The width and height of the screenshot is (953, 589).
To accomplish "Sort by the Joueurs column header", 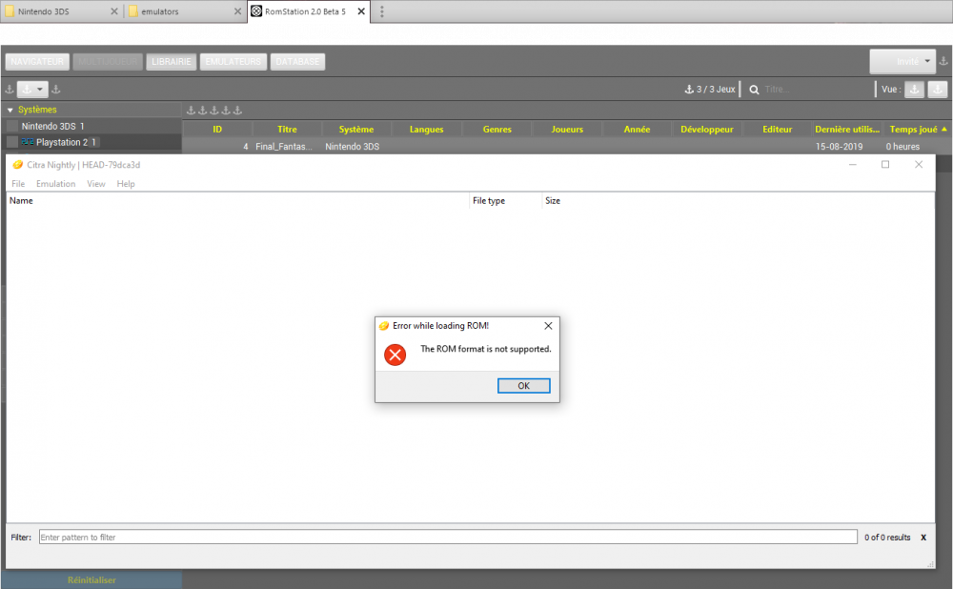I will tap(567, 129).
